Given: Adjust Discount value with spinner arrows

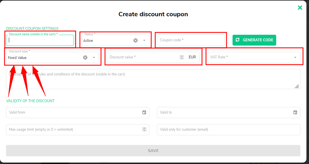Looking at the screenshot, I should (182, 57).
